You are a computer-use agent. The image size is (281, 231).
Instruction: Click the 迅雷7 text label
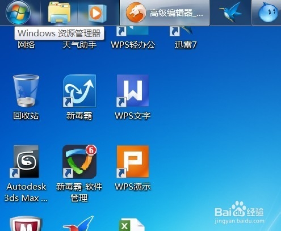pyautogui.click(x=186, y=45)
